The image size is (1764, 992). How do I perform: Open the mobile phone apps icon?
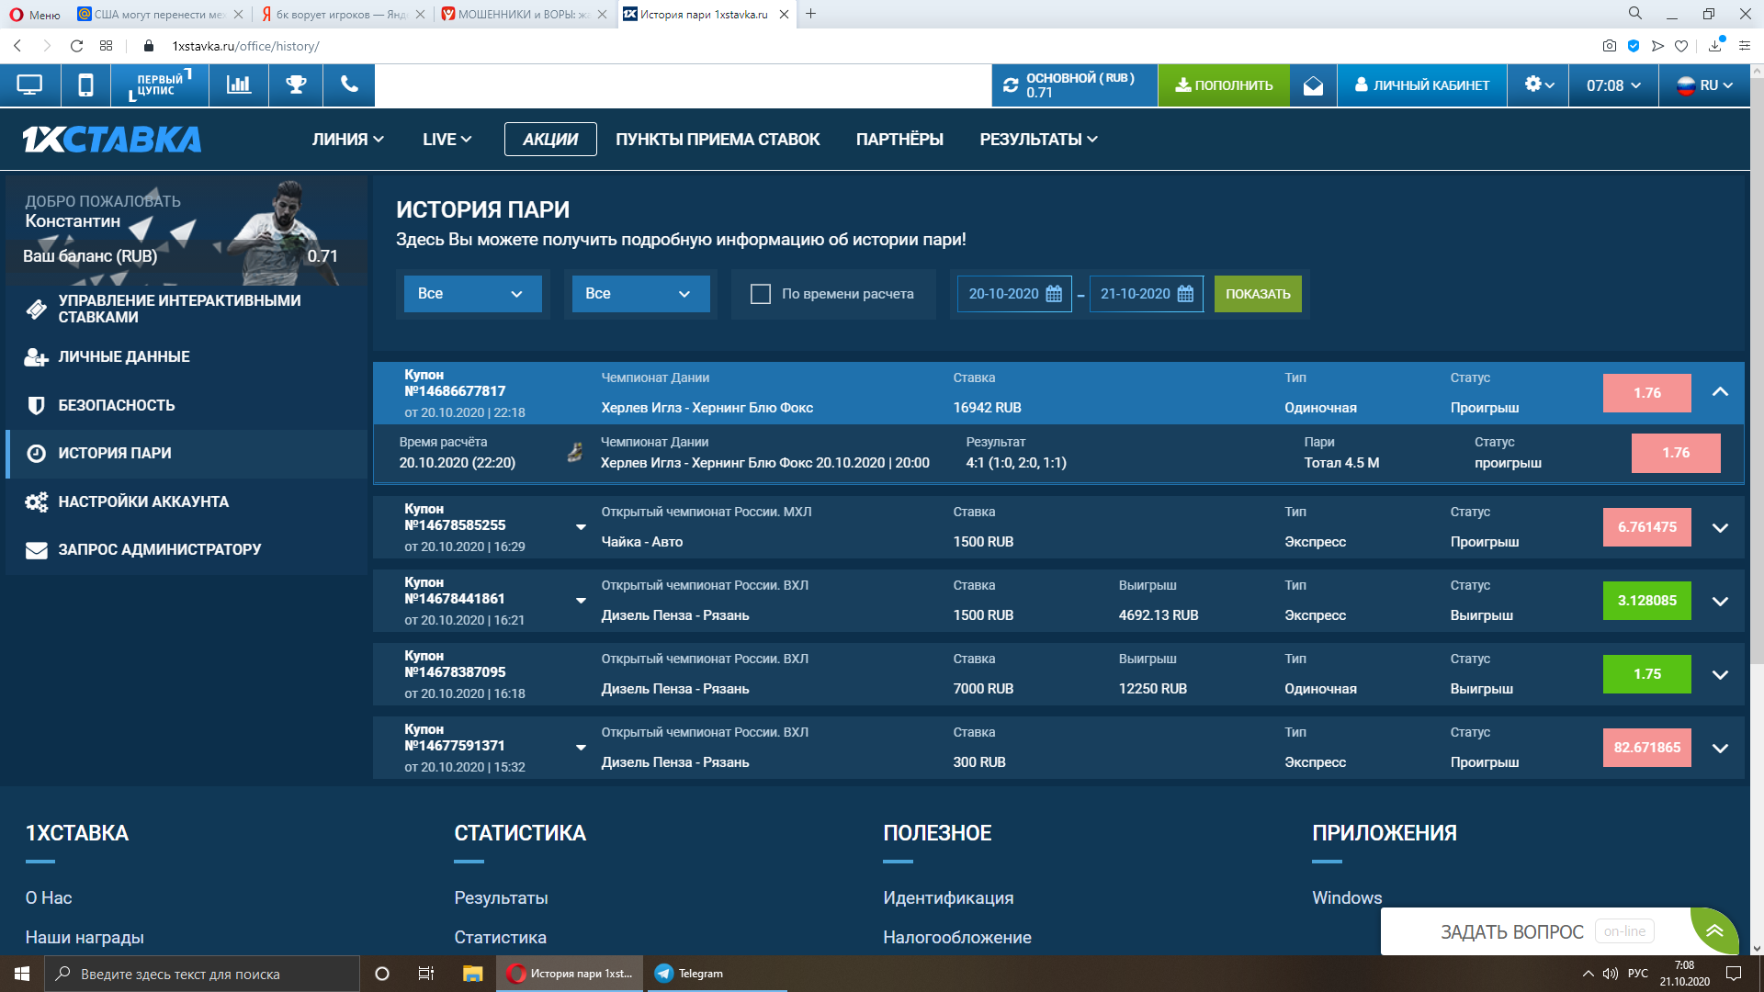tap(85, 85)
